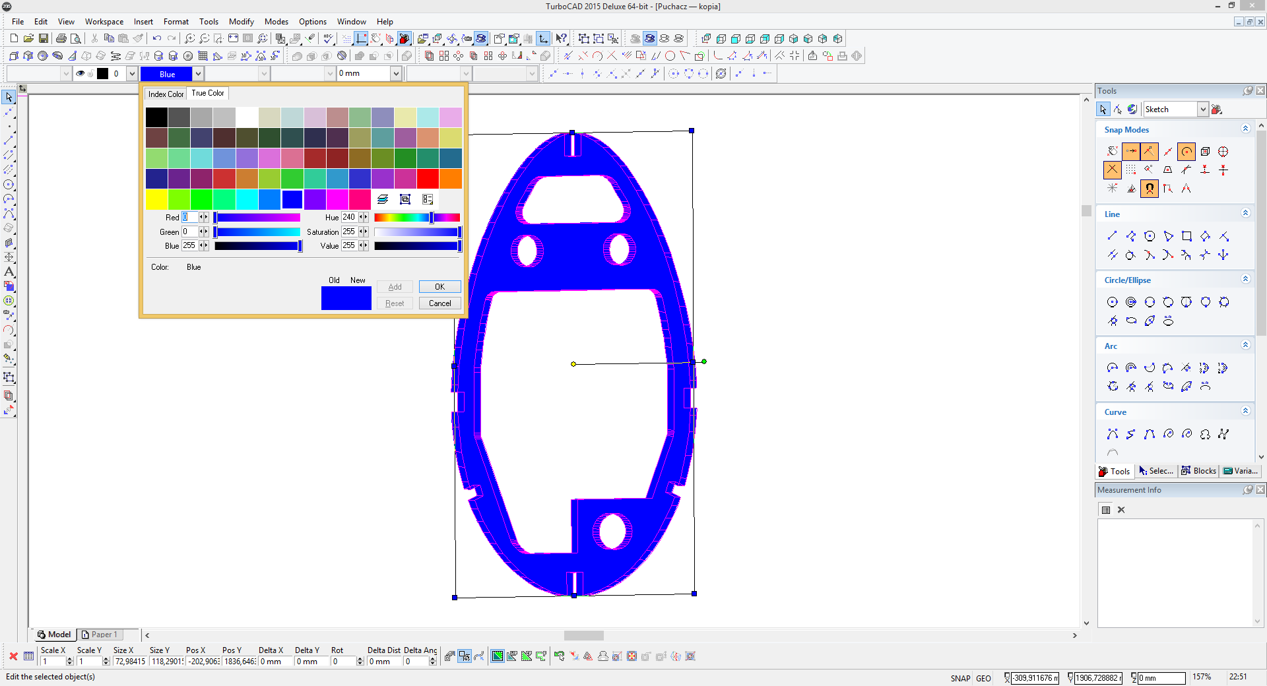The height and width of the screenshot is (686, 1267).
Task: Pick the yellow swatch in color palette
Action: [x=156, y=199]
